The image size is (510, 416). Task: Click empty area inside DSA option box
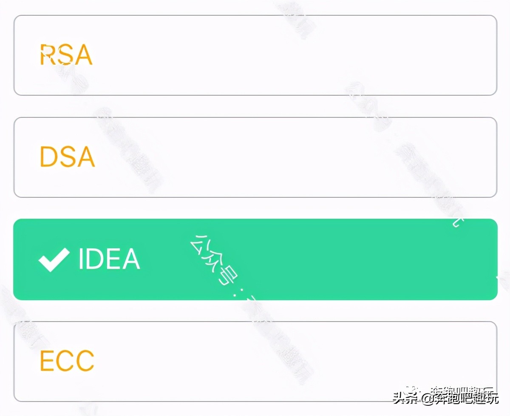[297, 157]
